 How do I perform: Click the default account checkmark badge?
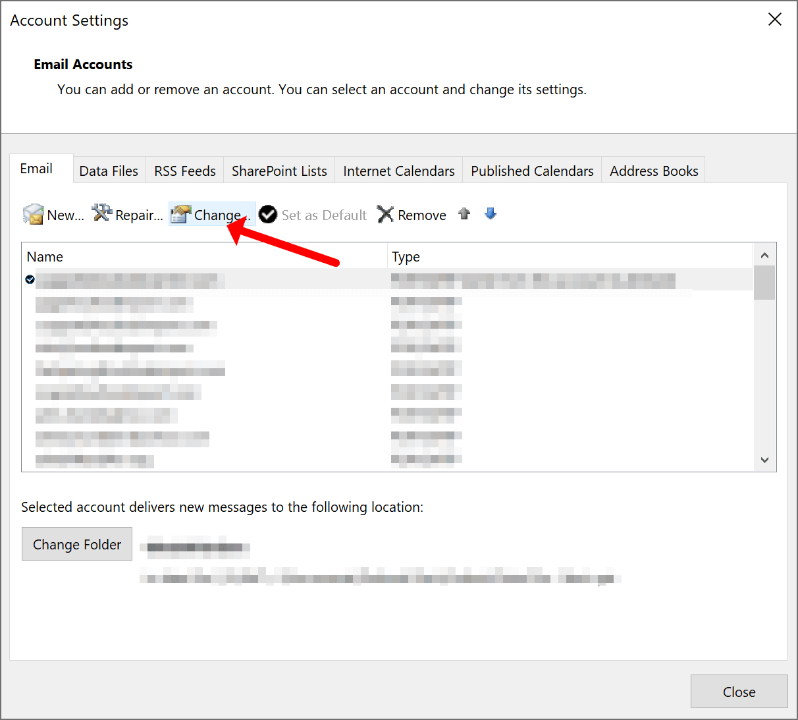pyautogui.click(x=29, y=279)
